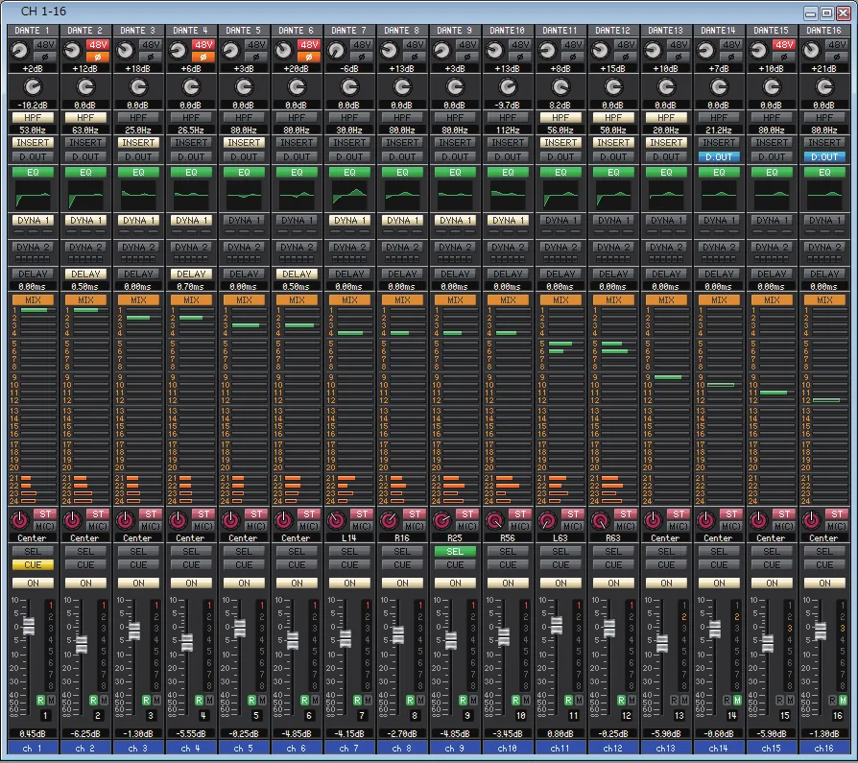This screenshot has height=763, width=858.
Task: Toggle the M(C) assign on ch 5
Action: pos(256,526)
